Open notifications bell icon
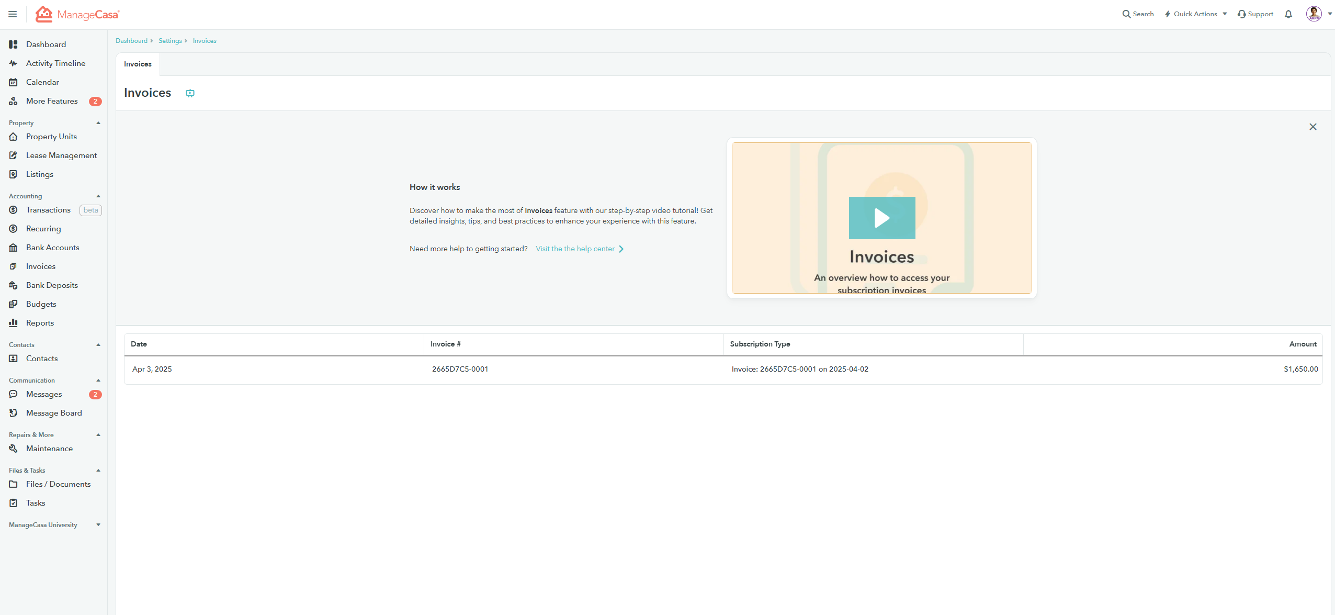1335x615 pixels. click(1288, 14)
